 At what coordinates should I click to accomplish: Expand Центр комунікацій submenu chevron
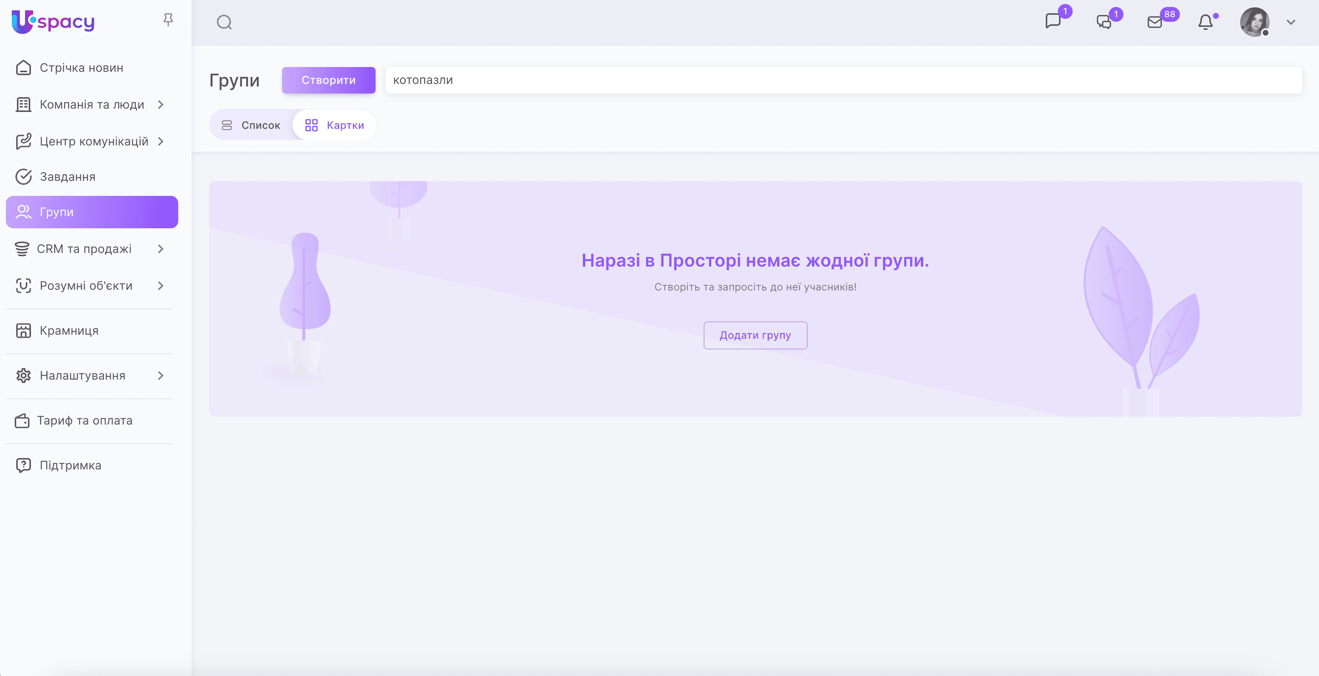click(161, 141)
